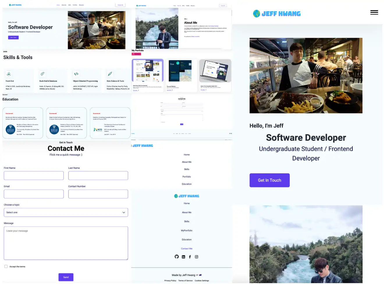384x284 pixels.
Task: Select Home in the desktop home header navigation
Action: point(58,5)
